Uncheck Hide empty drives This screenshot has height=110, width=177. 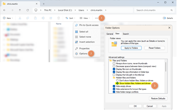(114, 86)
